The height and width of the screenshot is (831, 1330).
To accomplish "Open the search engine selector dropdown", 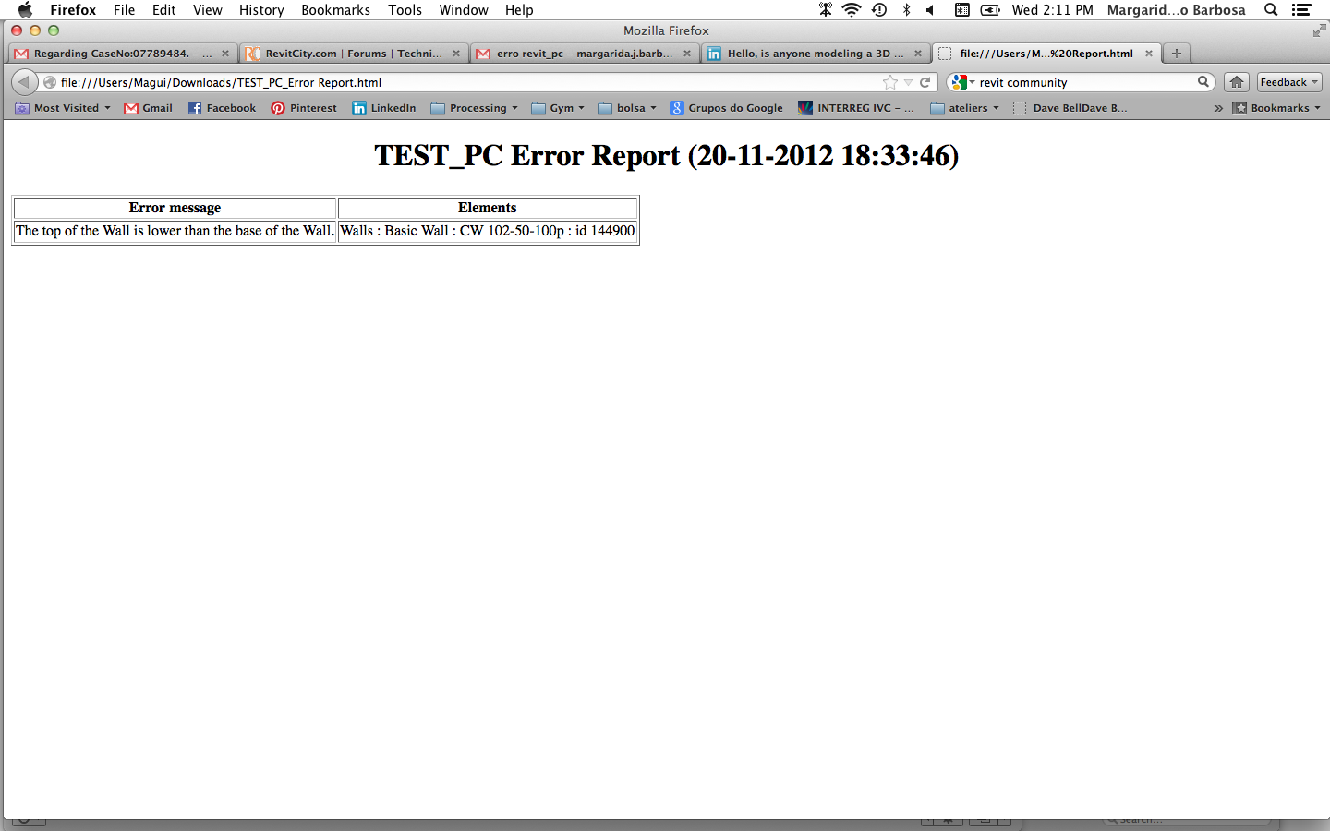I will pyautogui.click(x=962, y=82).
